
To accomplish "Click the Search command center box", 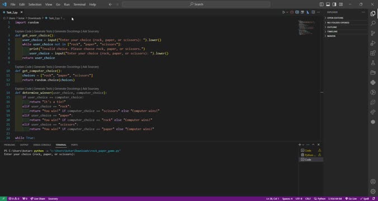I will click(196, 4).
